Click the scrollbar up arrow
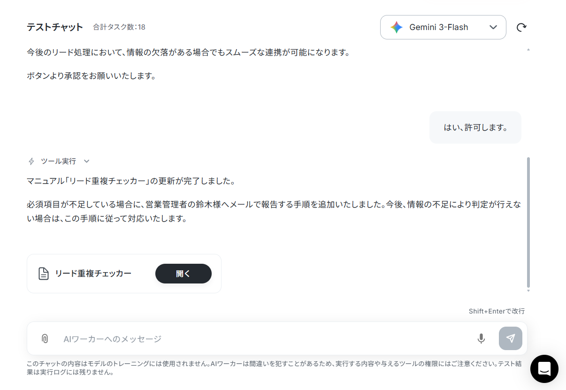Screen dimensions: 566x390 coord(529,49)
